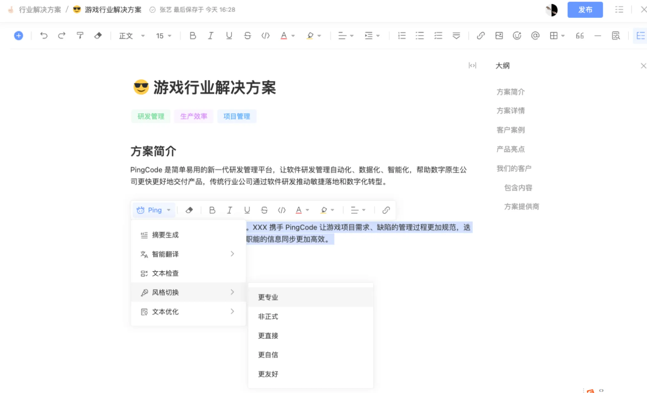The height and width of the screenshot is (393, 647).
Task: Clear formatting with main toolbar eraser
Action: [x=98, y=35]
